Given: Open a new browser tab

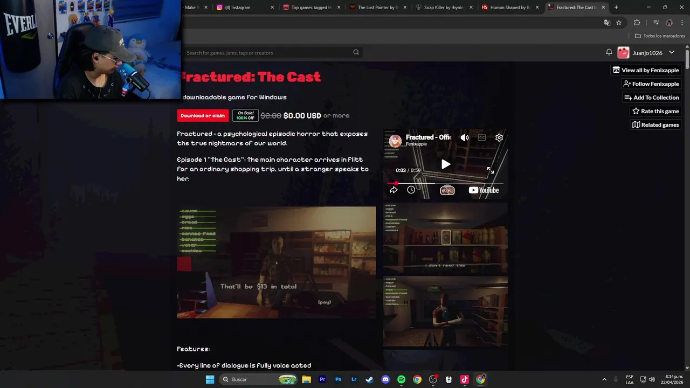Looking at the screenshot, I should click(x=616, y=8).
